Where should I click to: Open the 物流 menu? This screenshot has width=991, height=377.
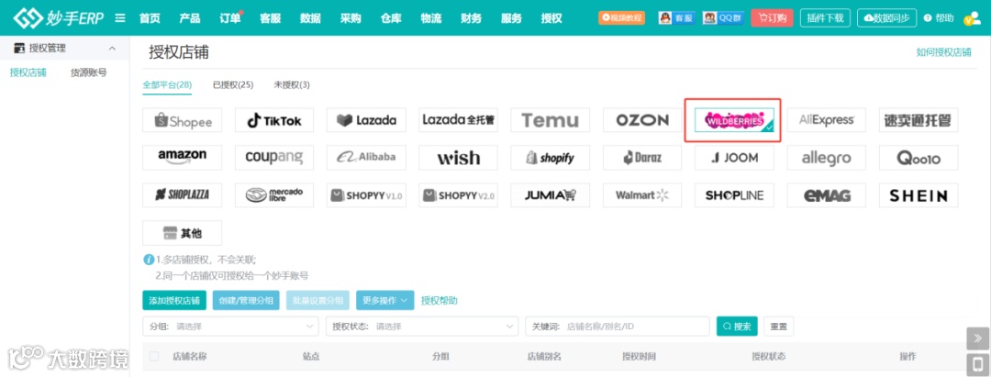(x=431, y=18)
